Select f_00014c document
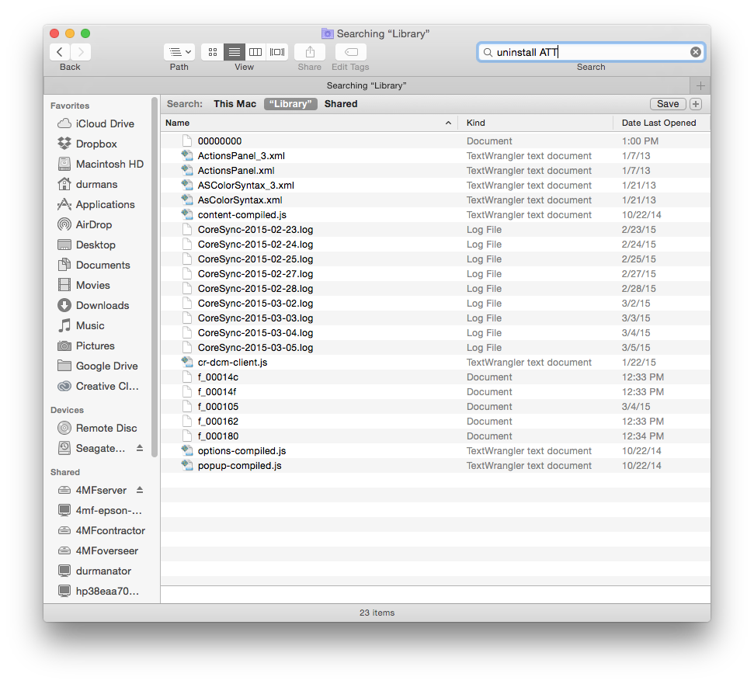Image resolution: width=754 pixels, height=684 pixels. click(x=435, y=377)
